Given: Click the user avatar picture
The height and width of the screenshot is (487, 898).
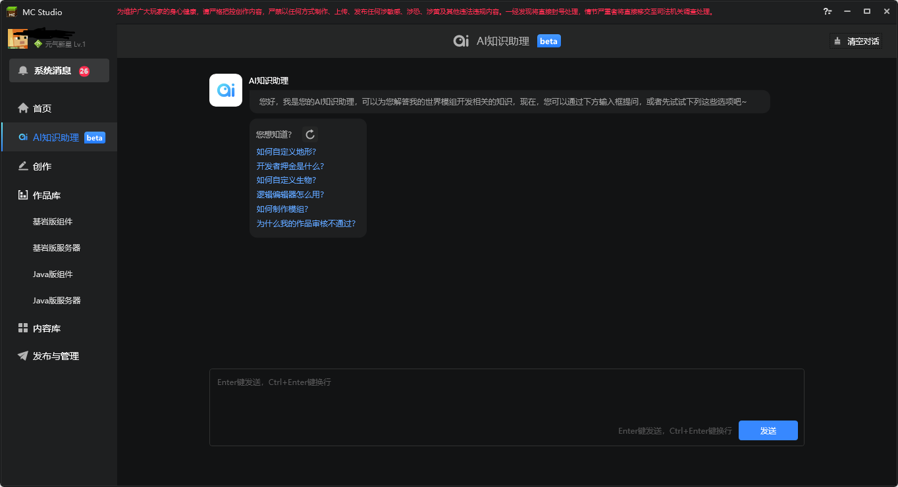Looking at the screenshot, I should click(x=18, y=39).
